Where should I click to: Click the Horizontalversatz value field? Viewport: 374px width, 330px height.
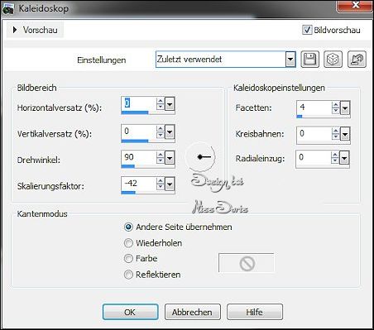tap(138, 103)
